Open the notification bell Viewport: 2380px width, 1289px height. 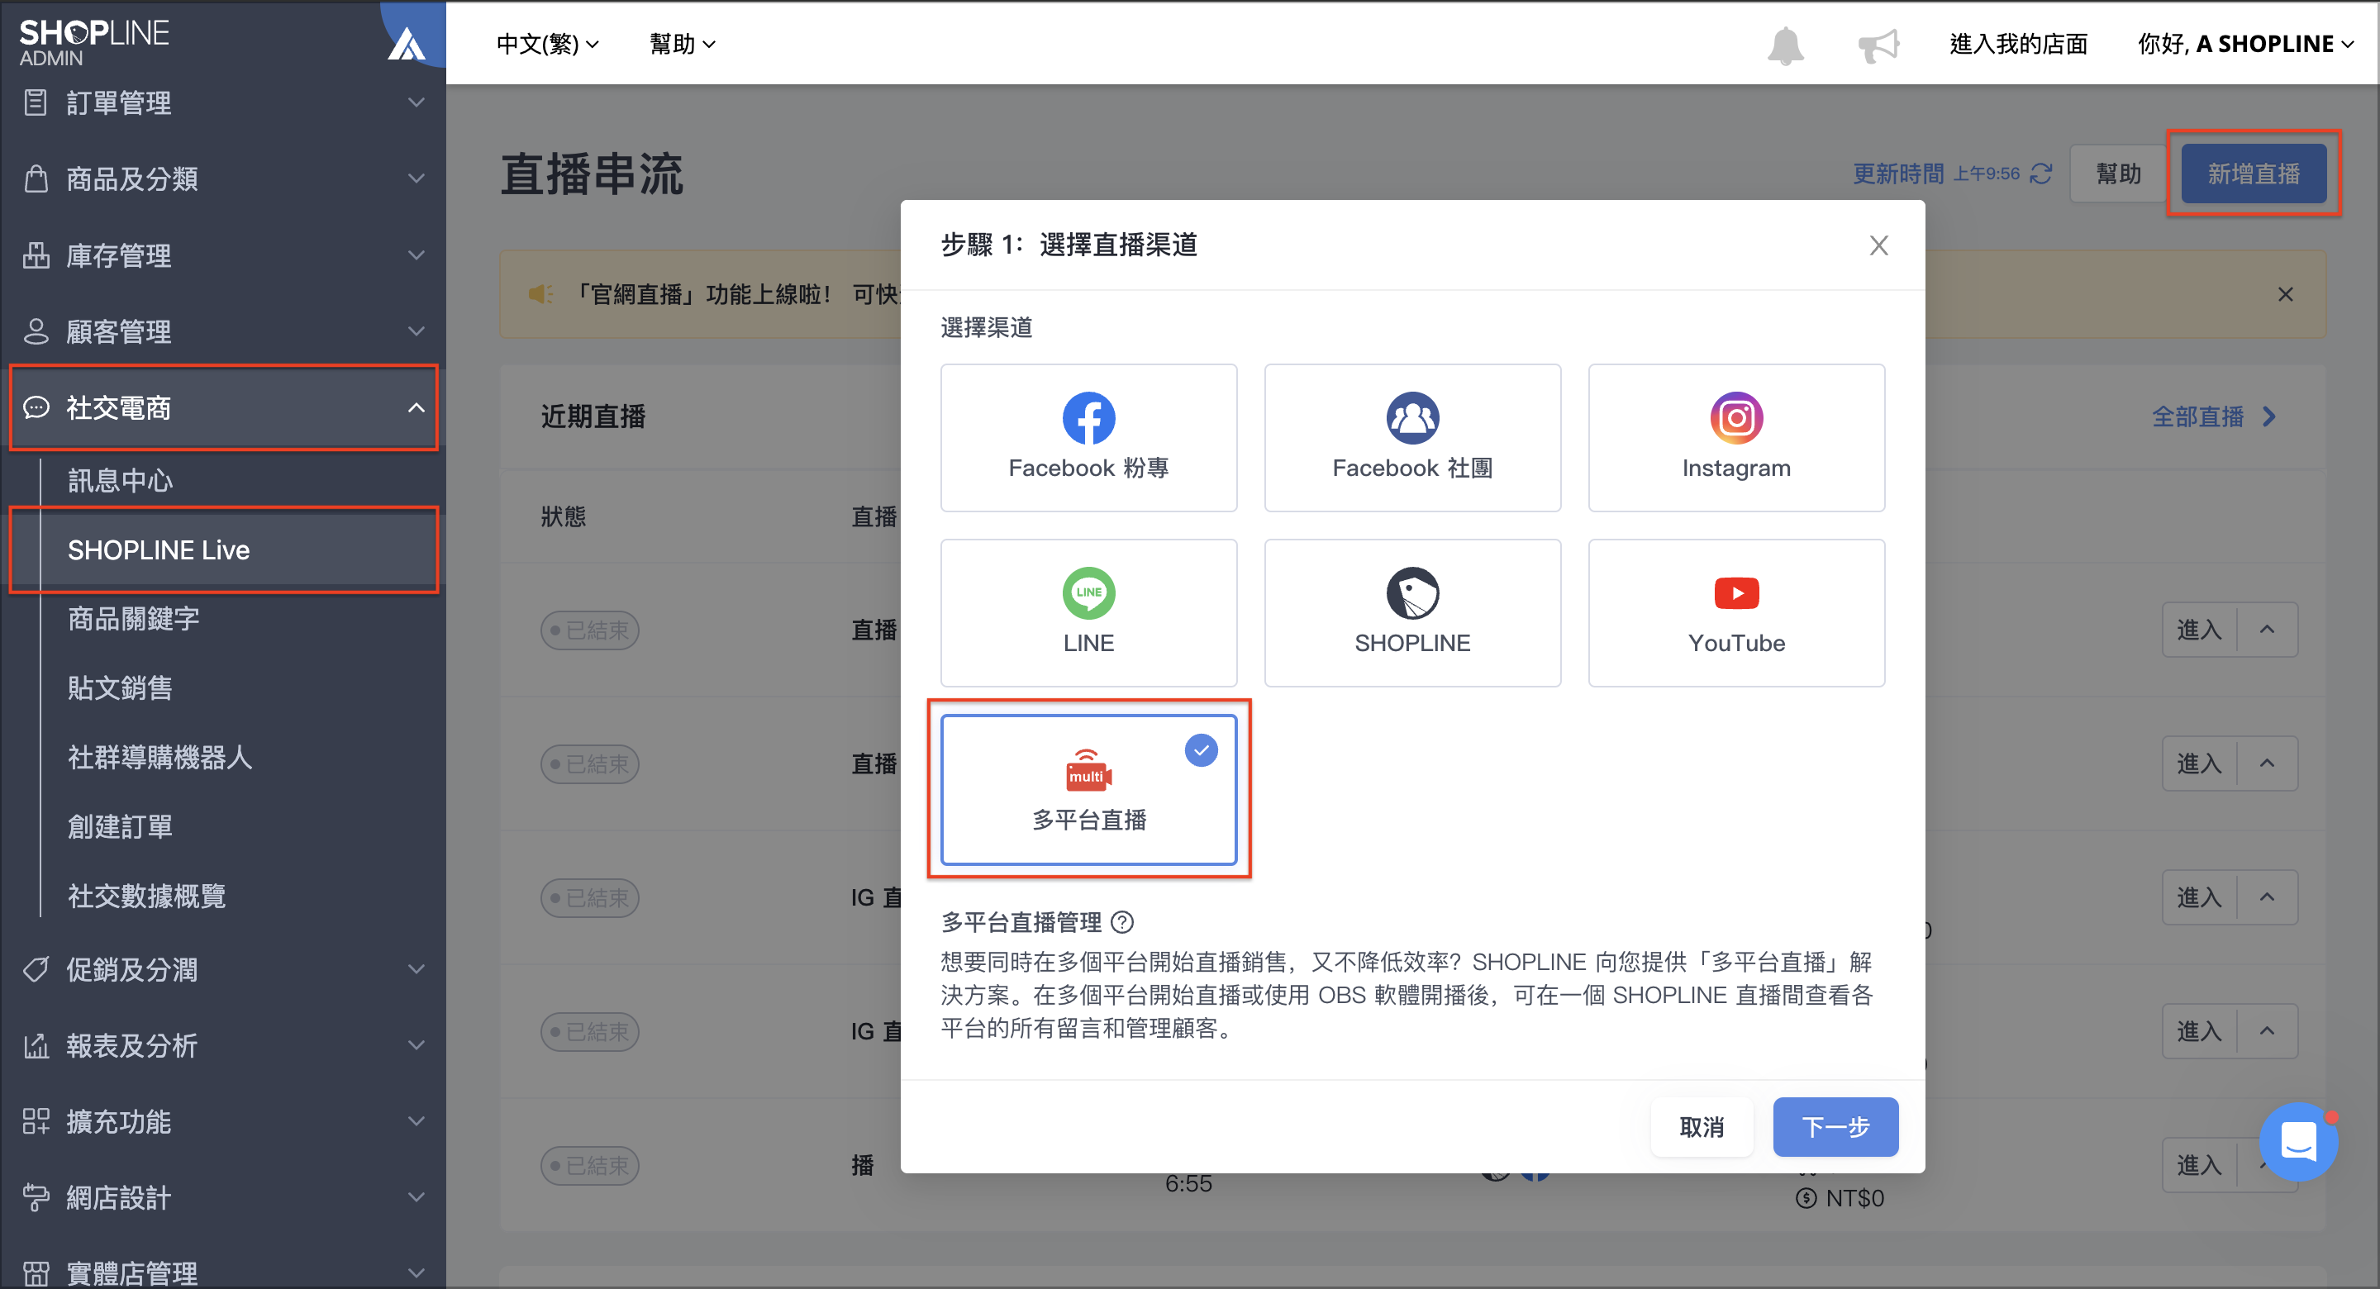click(x=1785, y=45)
